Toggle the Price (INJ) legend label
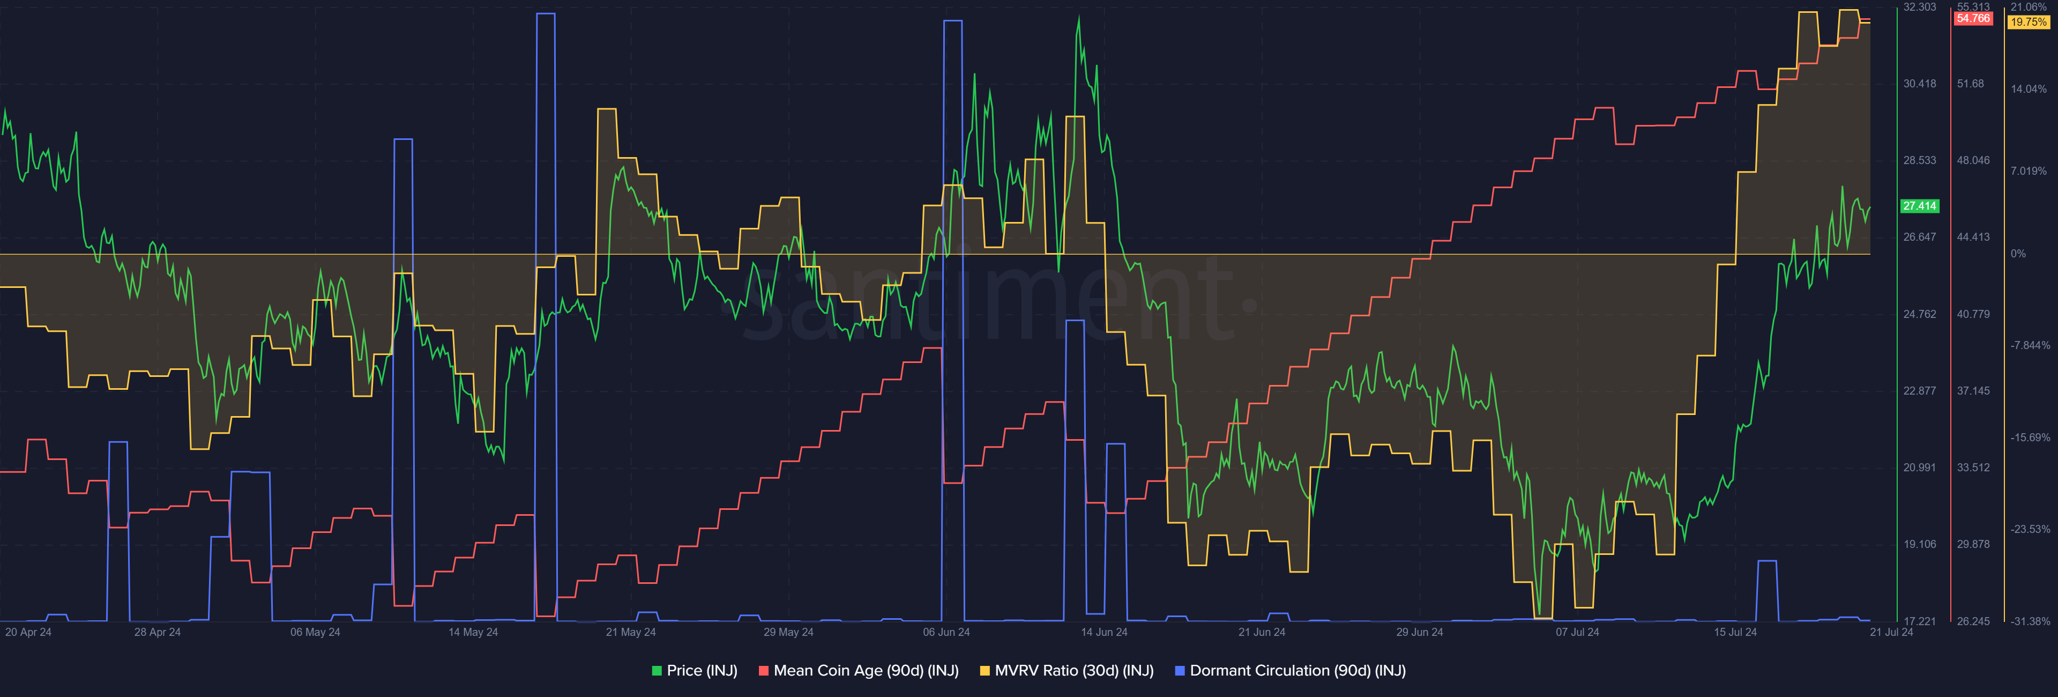The height and width of the screenshot is (697, 2058). click(x=702, y=671)
